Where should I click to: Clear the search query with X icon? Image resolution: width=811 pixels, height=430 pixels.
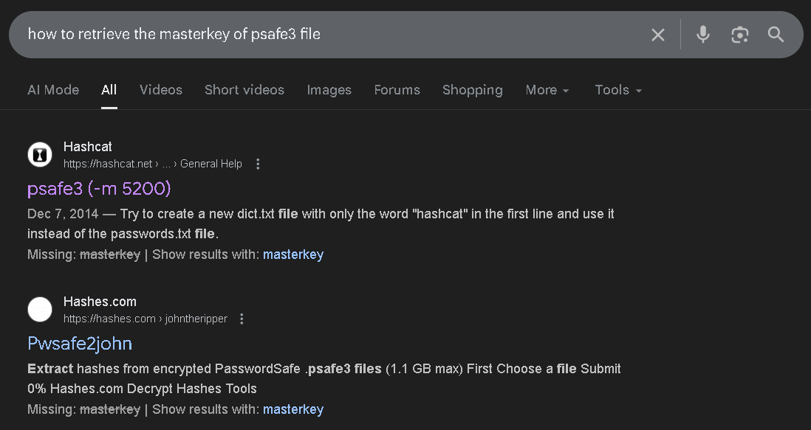657,35
